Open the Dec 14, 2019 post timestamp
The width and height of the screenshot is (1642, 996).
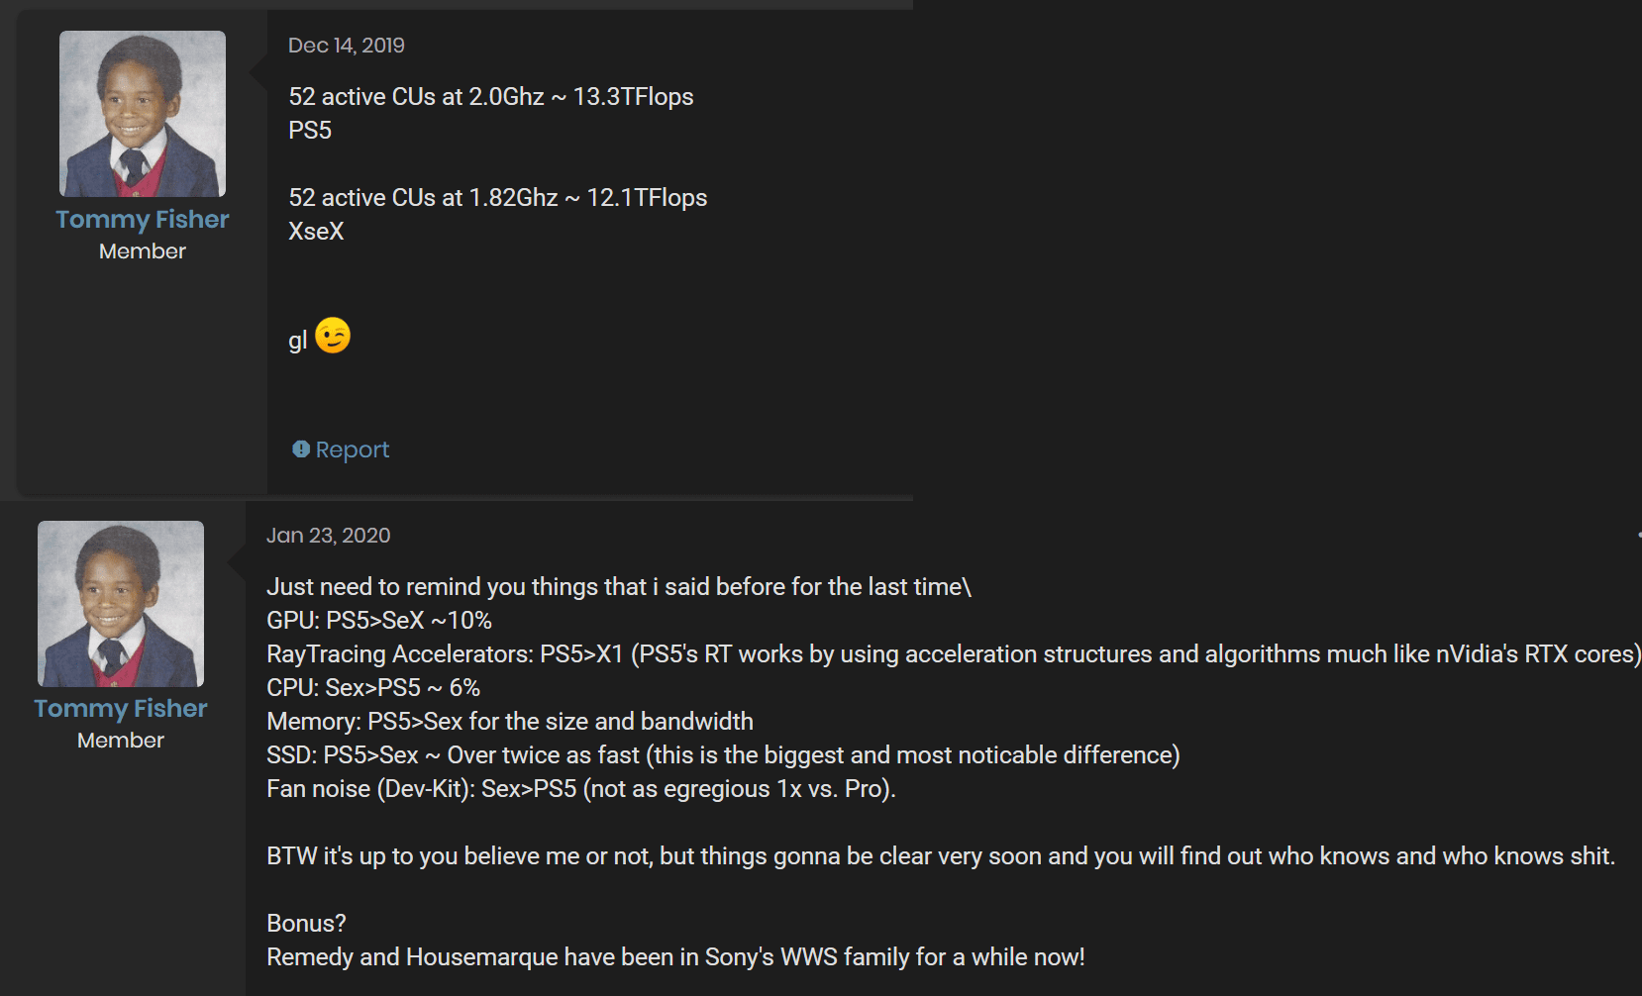pos(346,46)
